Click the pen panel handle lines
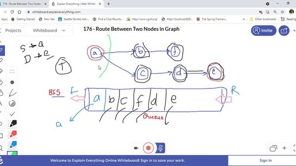Image resolution: width=296 pixels, height=166 pixels. click(x=12, y=71)
